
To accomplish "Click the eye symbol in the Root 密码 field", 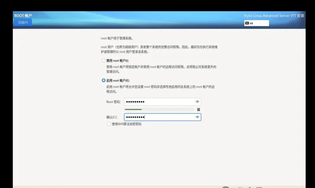I will pos(197,102).
